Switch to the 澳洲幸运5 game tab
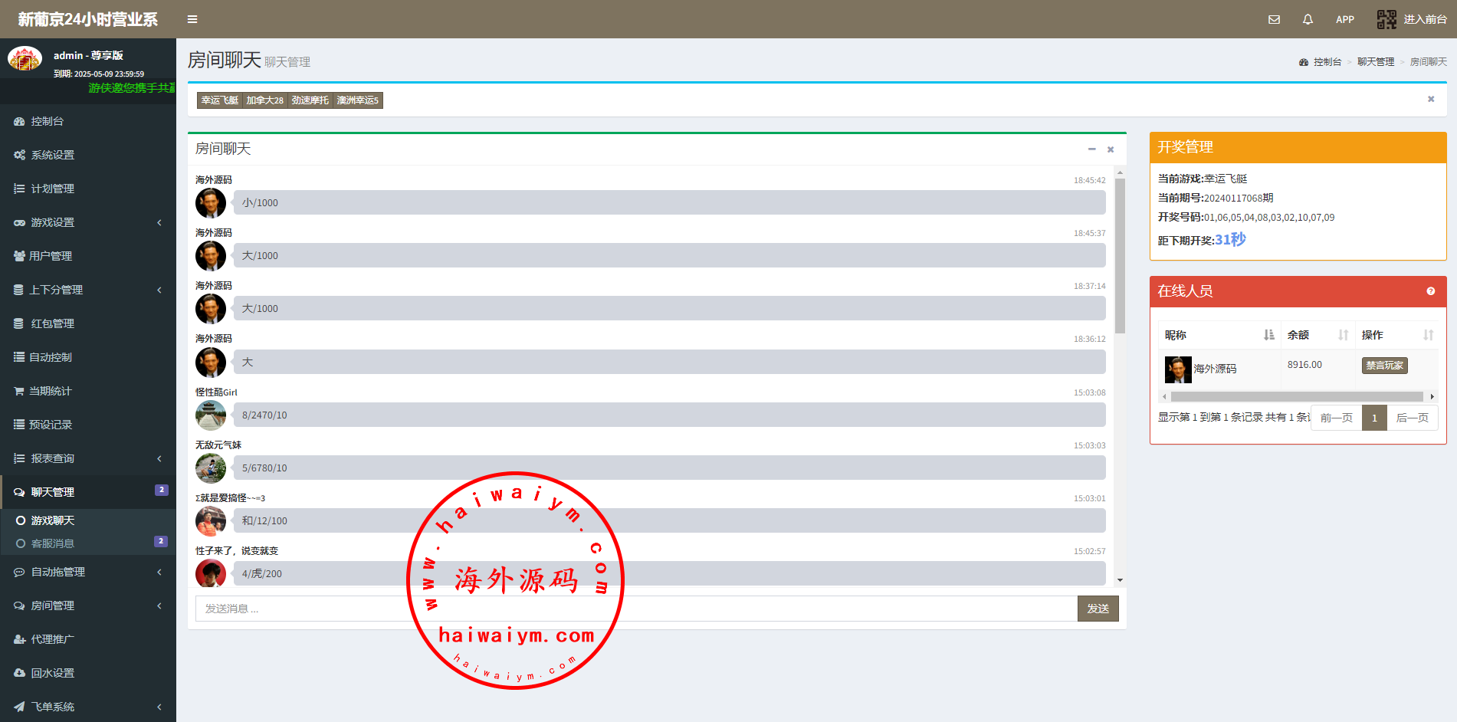Image resolution: width=1457 pixels, height=722 pixels. coord(357,100)
